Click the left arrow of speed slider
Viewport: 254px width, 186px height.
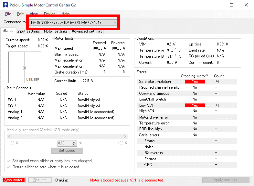[9, 137]
